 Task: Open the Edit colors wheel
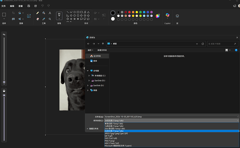158,16
